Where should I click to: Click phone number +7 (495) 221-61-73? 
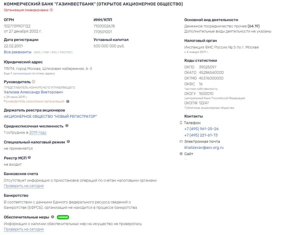[x=201, y=135]
